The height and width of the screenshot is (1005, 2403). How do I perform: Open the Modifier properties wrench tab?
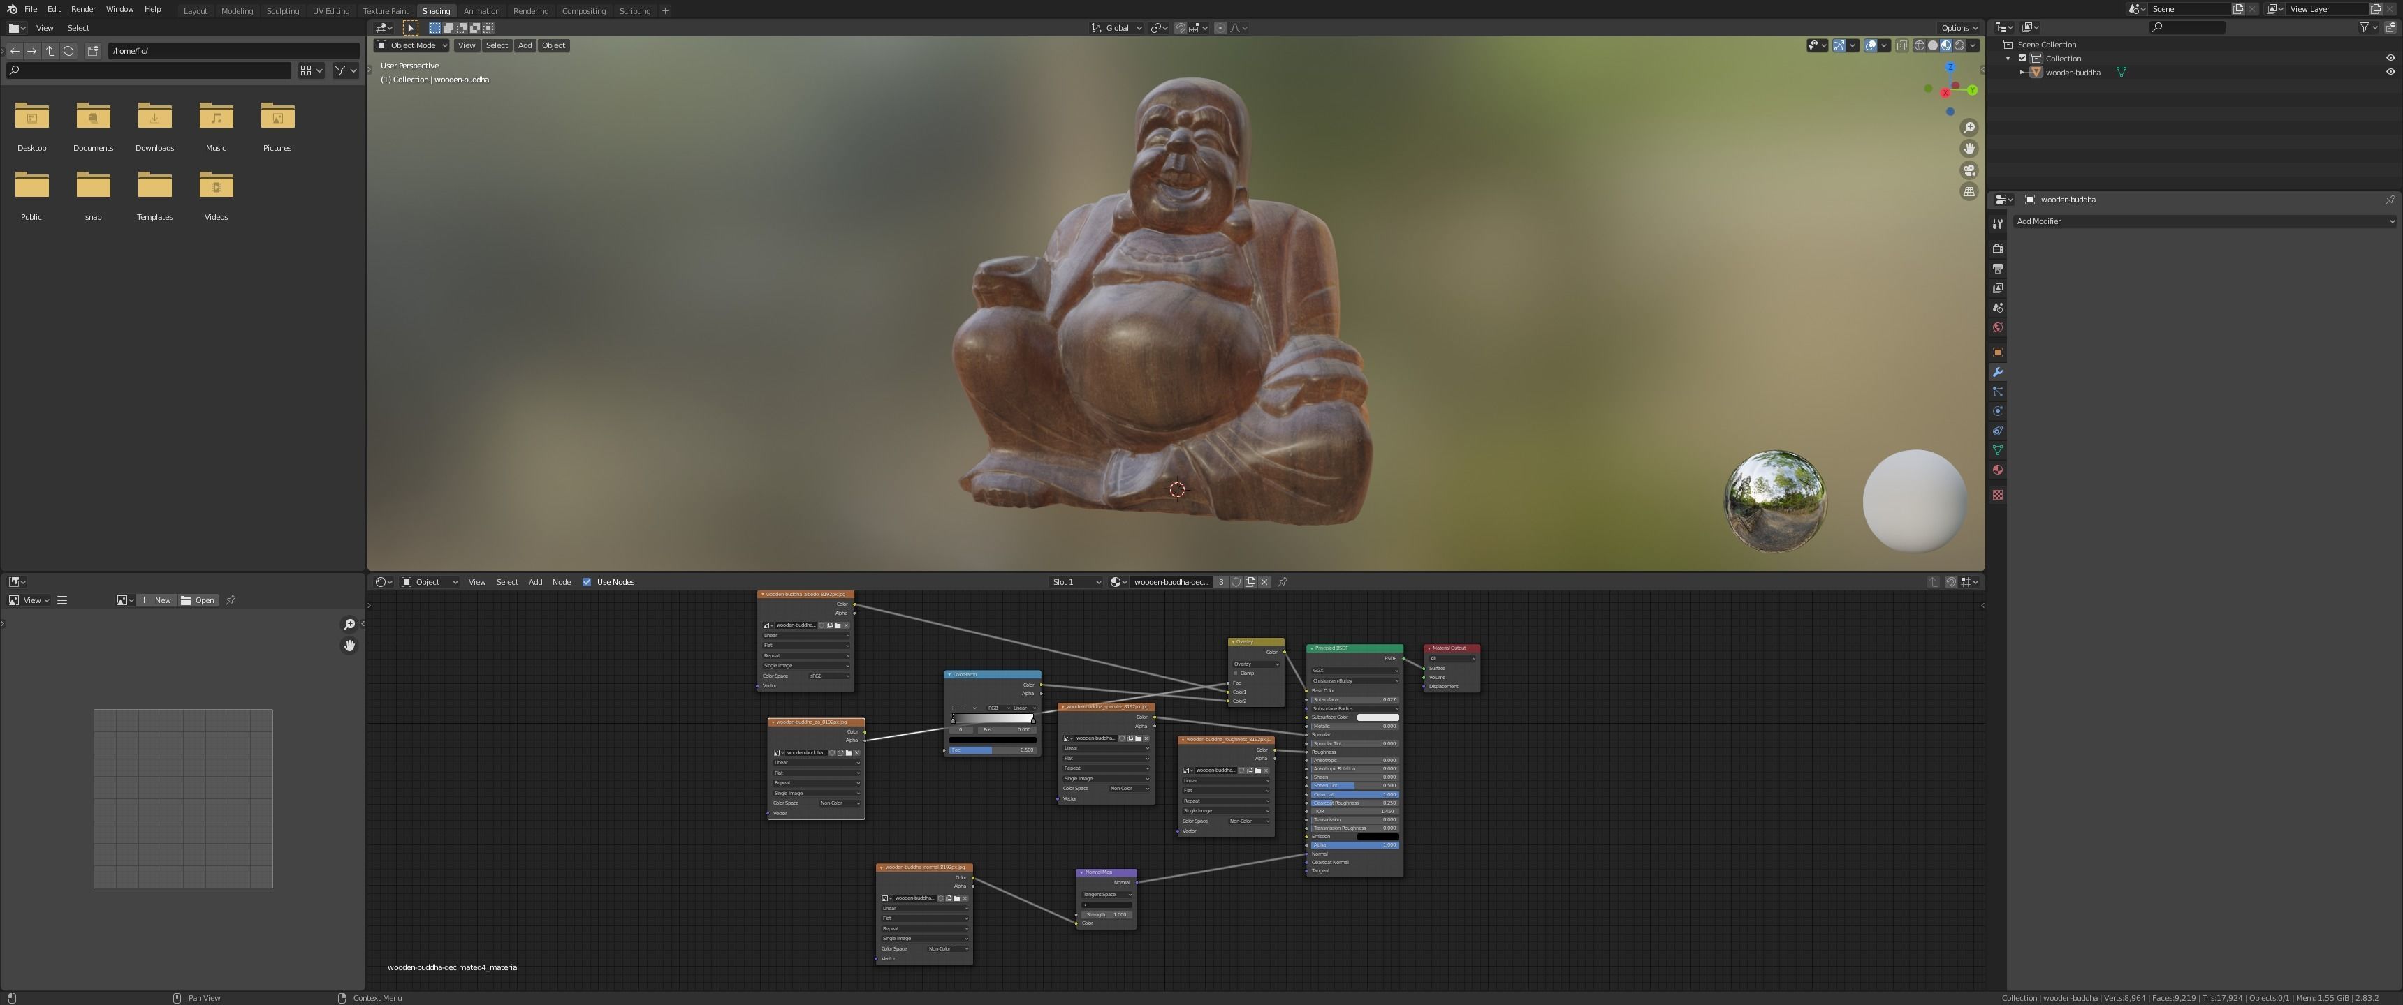(1997, 372)
